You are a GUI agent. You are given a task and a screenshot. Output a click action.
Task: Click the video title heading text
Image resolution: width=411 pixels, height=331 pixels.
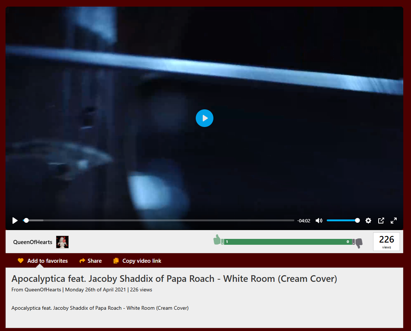coord(174,279)
